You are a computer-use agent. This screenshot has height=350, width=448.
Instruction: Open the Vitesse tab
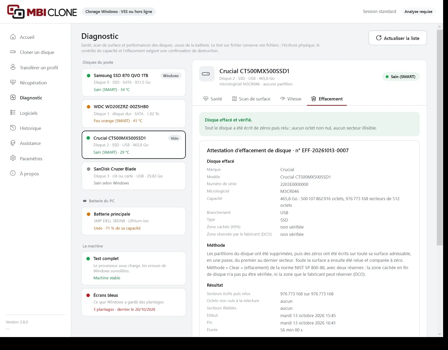point(290,99)
